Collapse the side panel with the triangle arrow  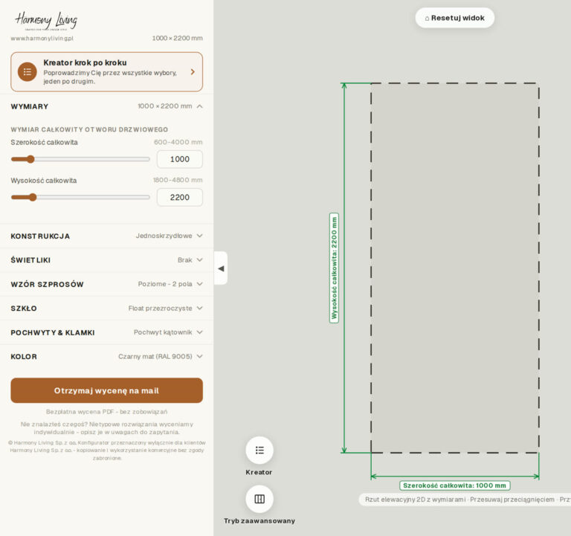pyautogui.click(x=221, y=268)
